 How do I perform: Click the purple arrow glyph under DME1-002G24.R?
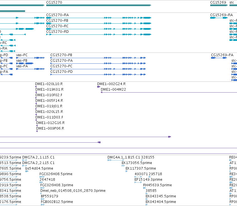[x=99, y=87]
